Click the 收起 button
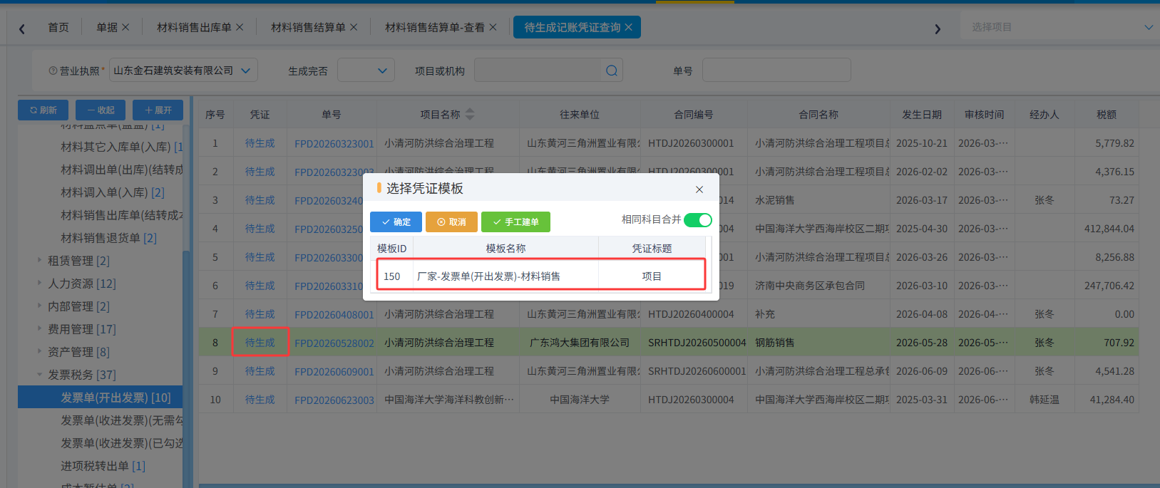 pyautogui.click(x=101, y=110)
